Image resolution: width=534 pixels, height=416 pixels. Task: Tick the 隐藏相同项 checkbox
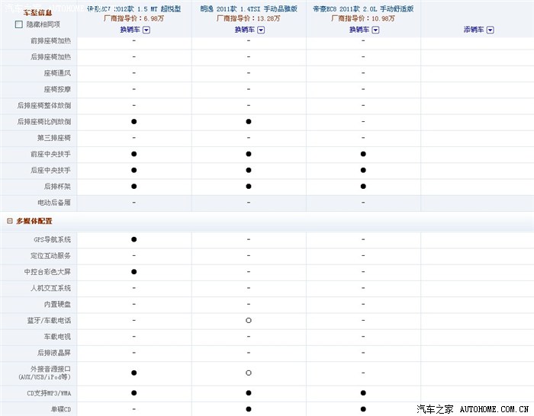pos(19,24)
